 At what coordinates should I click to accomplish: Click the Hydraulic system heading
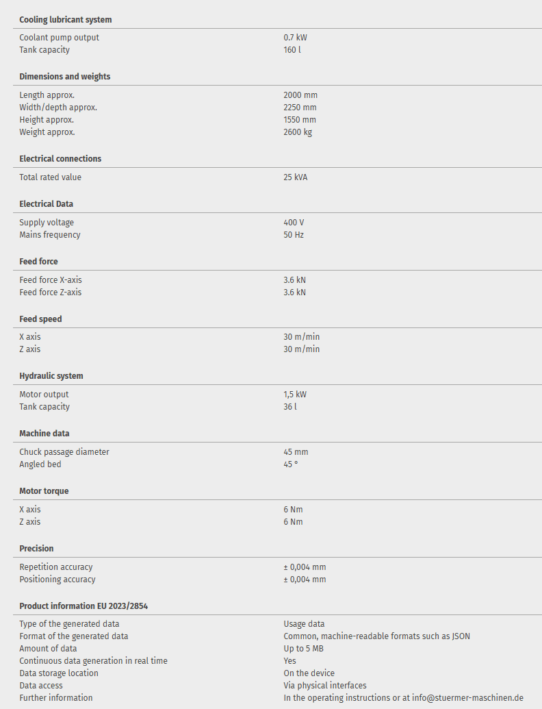point(51,376)
